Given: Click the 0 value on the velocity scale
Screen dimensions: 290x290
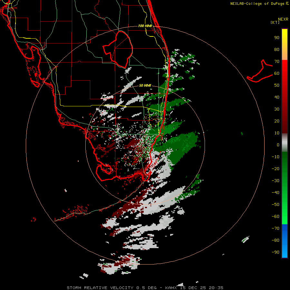Looking at the screenshot, I should [x=278, y=145].
